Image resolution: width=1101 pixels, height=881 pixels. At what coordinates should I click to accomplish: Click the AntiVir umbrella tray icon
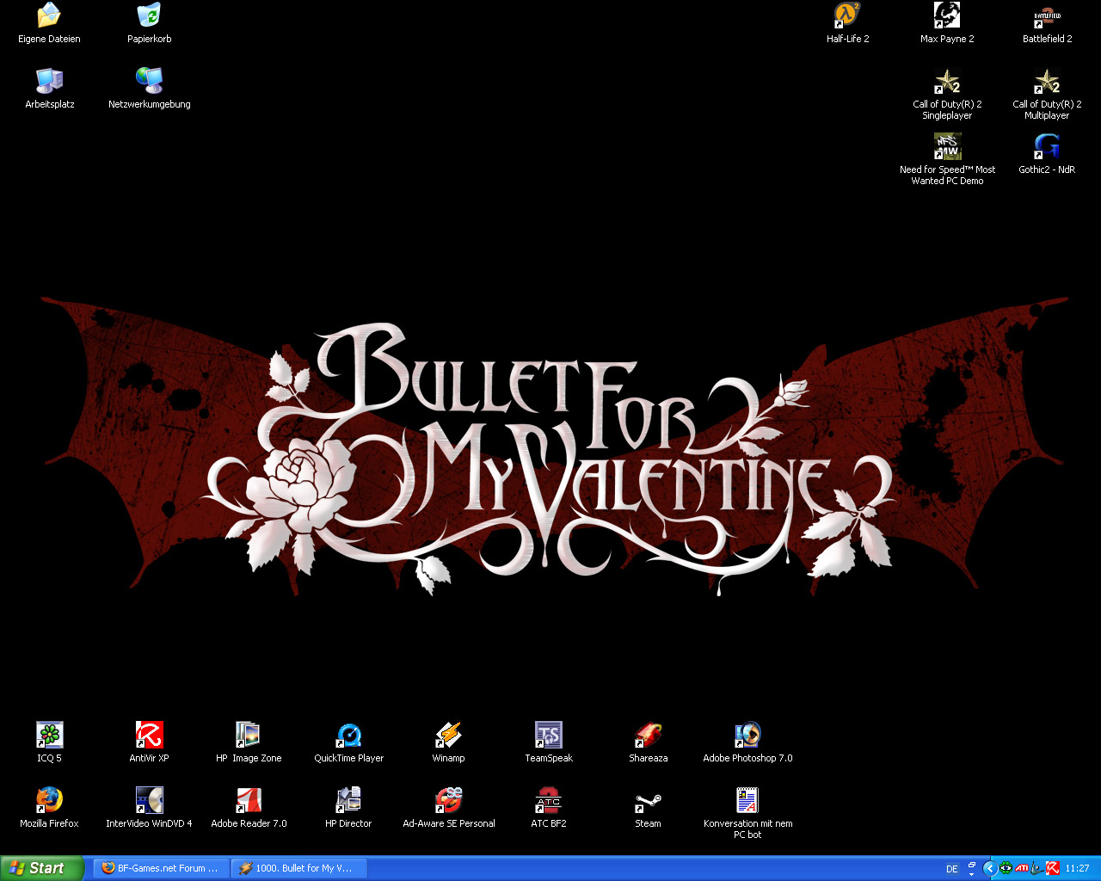point(1052,868)
